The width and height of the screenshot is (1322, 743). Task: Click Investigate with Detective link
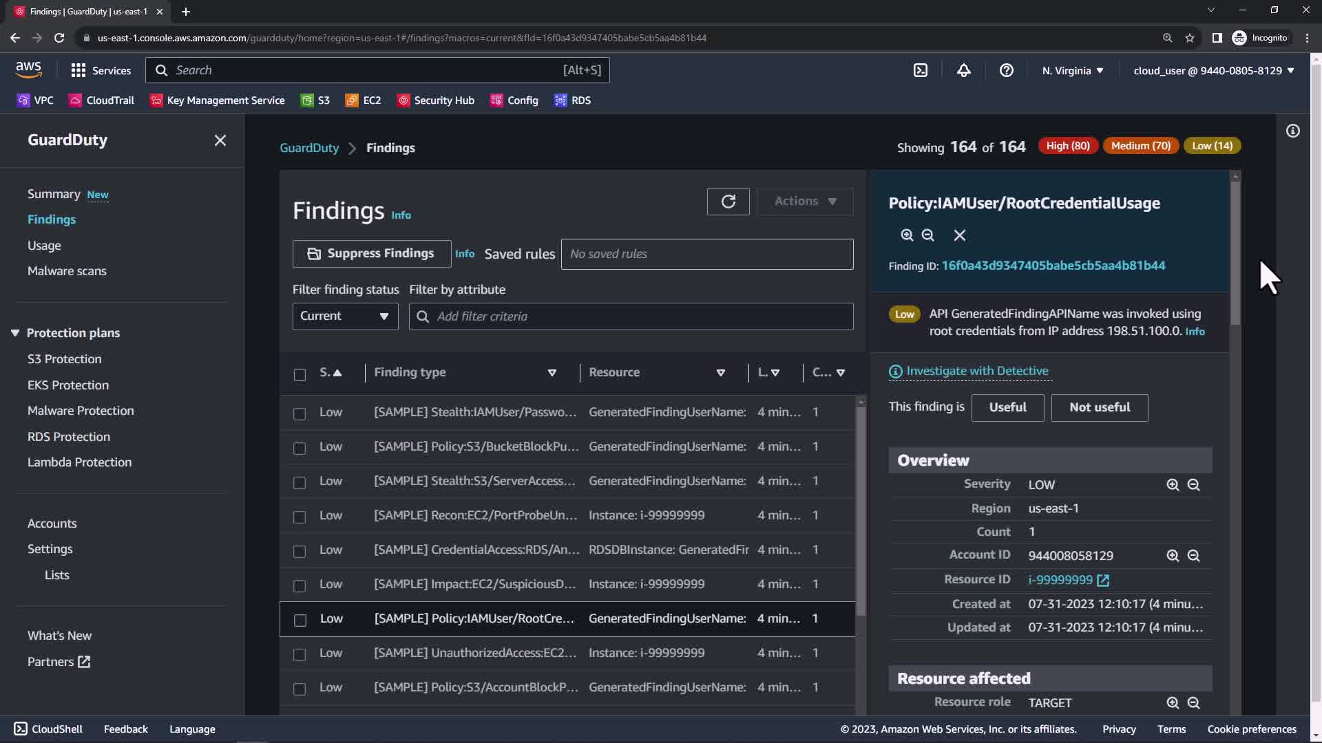(x=976, y=371)
